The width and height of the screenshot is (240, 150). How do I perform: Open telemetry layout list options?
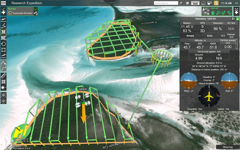tap(233, 18)
